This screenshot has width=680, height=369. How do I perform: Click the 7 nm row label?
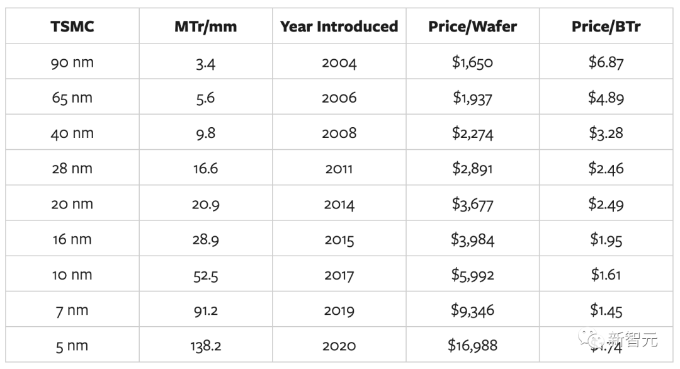click(72, 310)
